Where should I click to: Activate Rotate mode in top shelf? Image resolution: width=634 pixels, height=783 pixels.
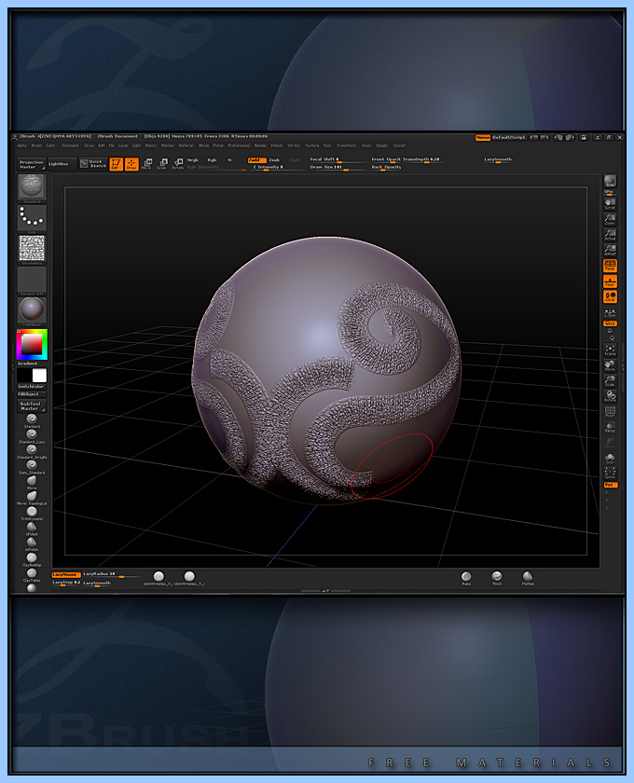click(178, 164)
